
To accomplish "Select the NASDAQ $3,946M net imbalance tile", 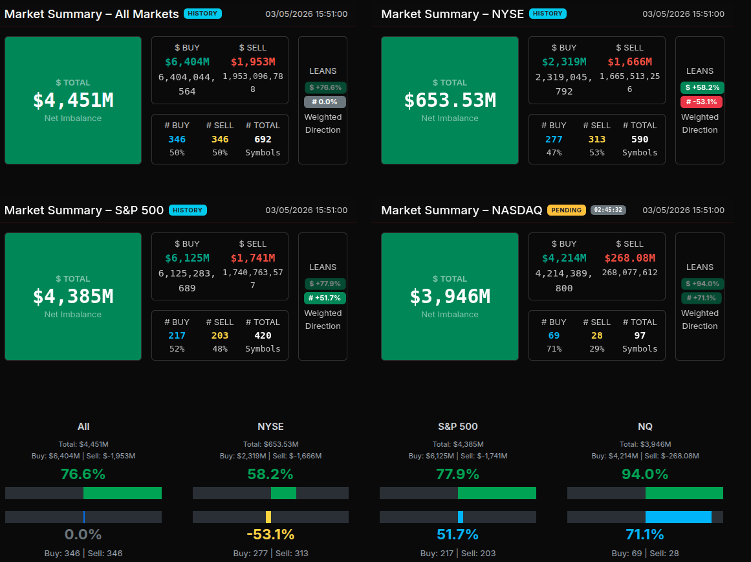I will pos(450,297).
